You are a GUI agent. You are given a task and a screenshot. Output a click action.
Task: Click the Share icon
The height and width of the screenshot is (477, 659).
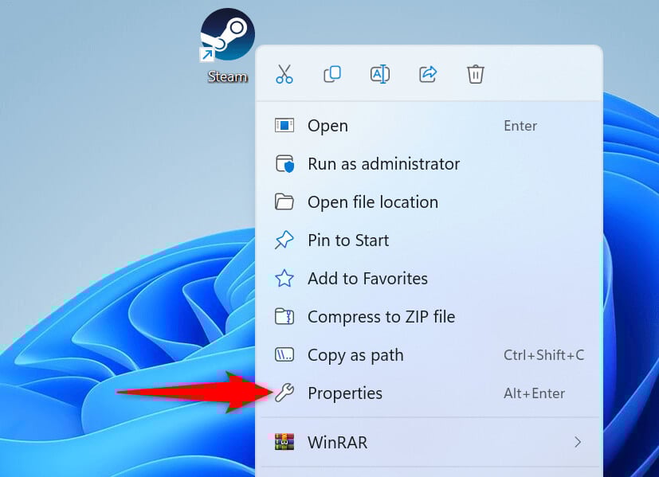point(428,74)
